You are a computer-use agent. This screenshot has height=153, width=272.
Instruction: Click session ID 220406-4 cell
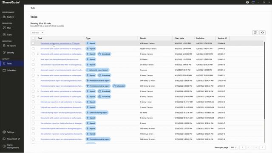coord(221,43)
